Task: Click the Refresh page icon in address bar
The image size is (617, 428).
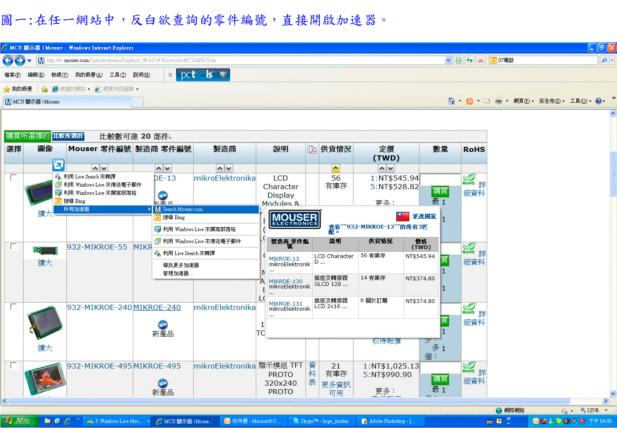Action: click(x=470, y=60)
